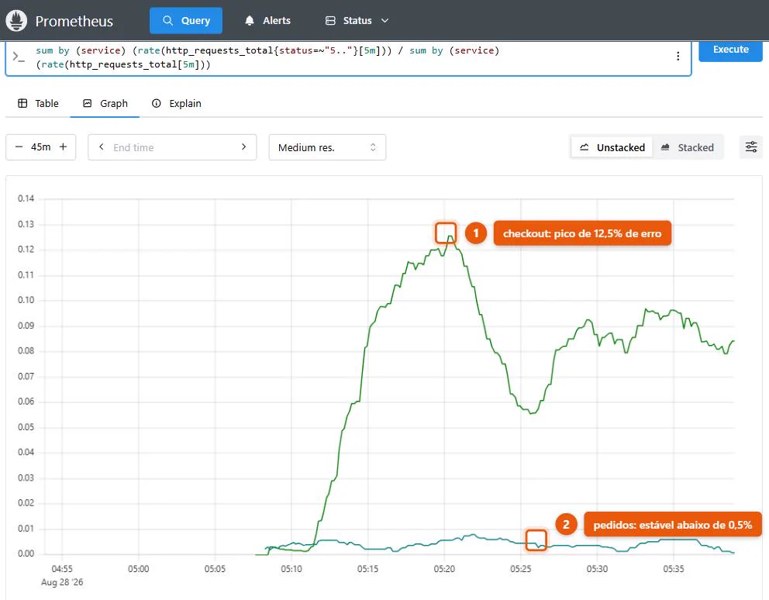Image resolution: width=769 pixels, height=600 pixels.
Task: Click the 04:55 x-axis label
Action: (x=62, y=568)
